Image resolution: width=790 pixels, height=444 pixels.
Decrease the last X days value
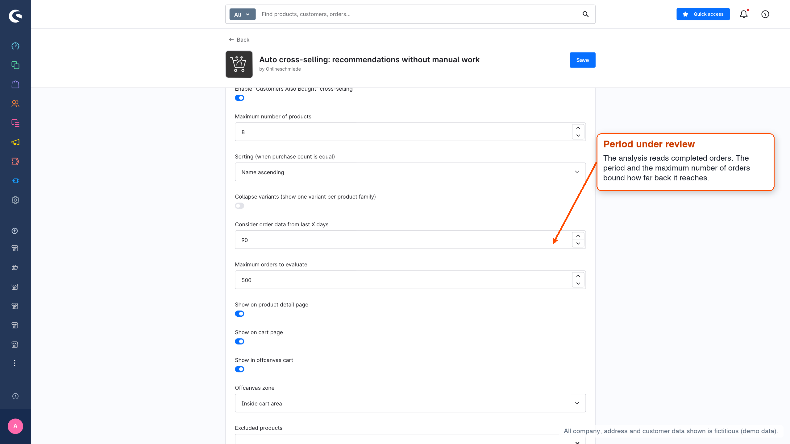578,244
